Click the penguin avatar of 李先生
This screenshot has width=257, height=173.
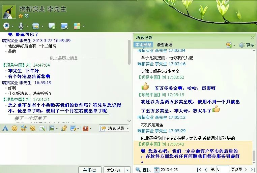9,11
